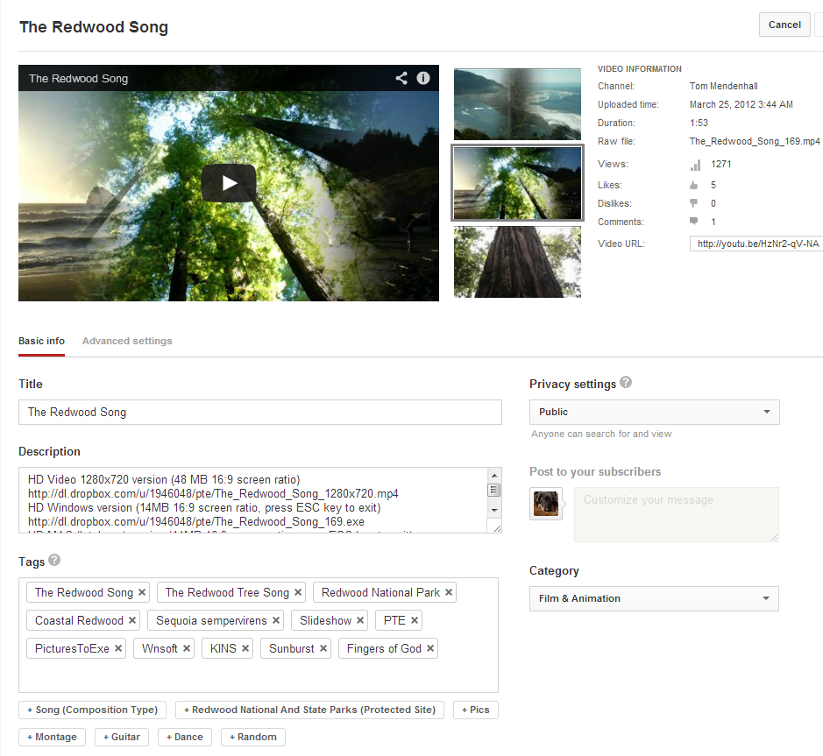Remove the 'Redwood National Park' tag
823x756 pixels.
click(x=449, y=592)
